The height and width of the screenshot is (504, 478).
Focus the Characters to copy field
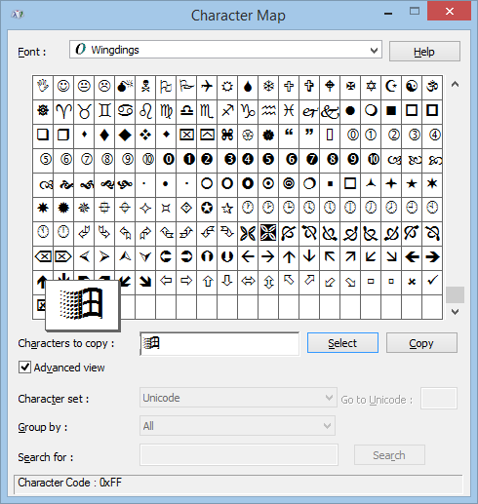pyautogui.click(x=219, y=344)
